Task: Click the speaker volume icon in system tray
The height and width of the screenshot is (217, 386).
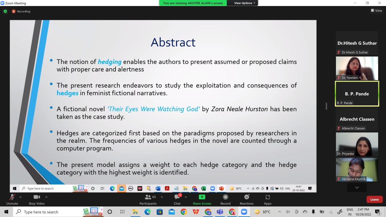Action: pyautogui.click(x=288, y=212)
